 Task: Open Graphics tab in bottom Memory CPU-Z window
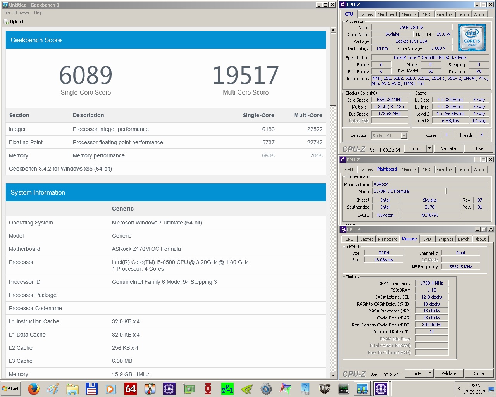[x=445, y=239]
